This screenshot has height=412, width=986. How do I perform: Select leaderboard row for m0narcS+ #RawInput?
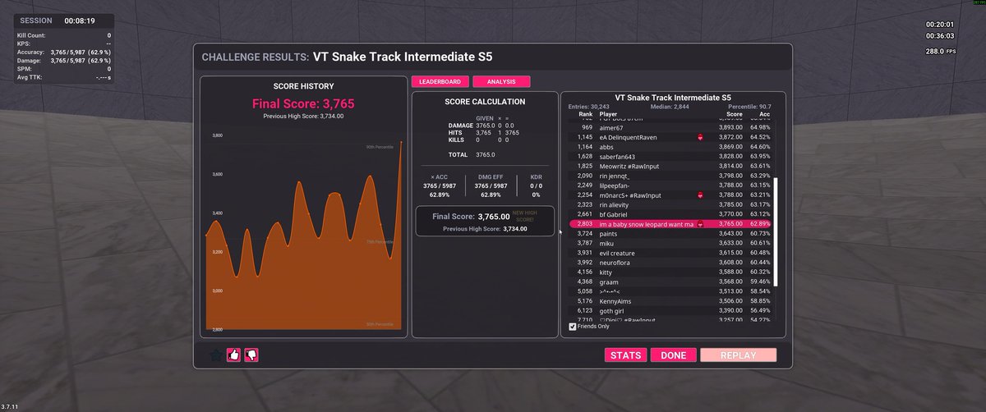pos(670,195)
